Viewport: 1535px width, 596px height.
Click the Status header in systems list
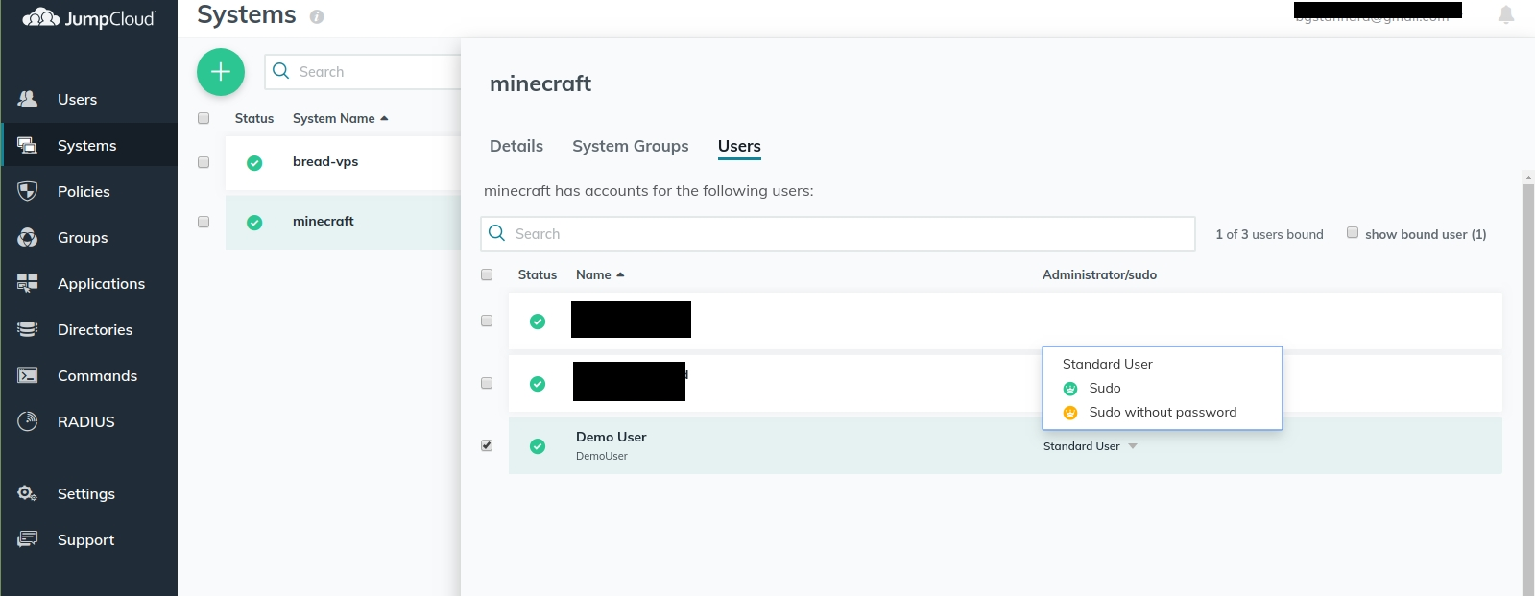[x=254, y=118]
